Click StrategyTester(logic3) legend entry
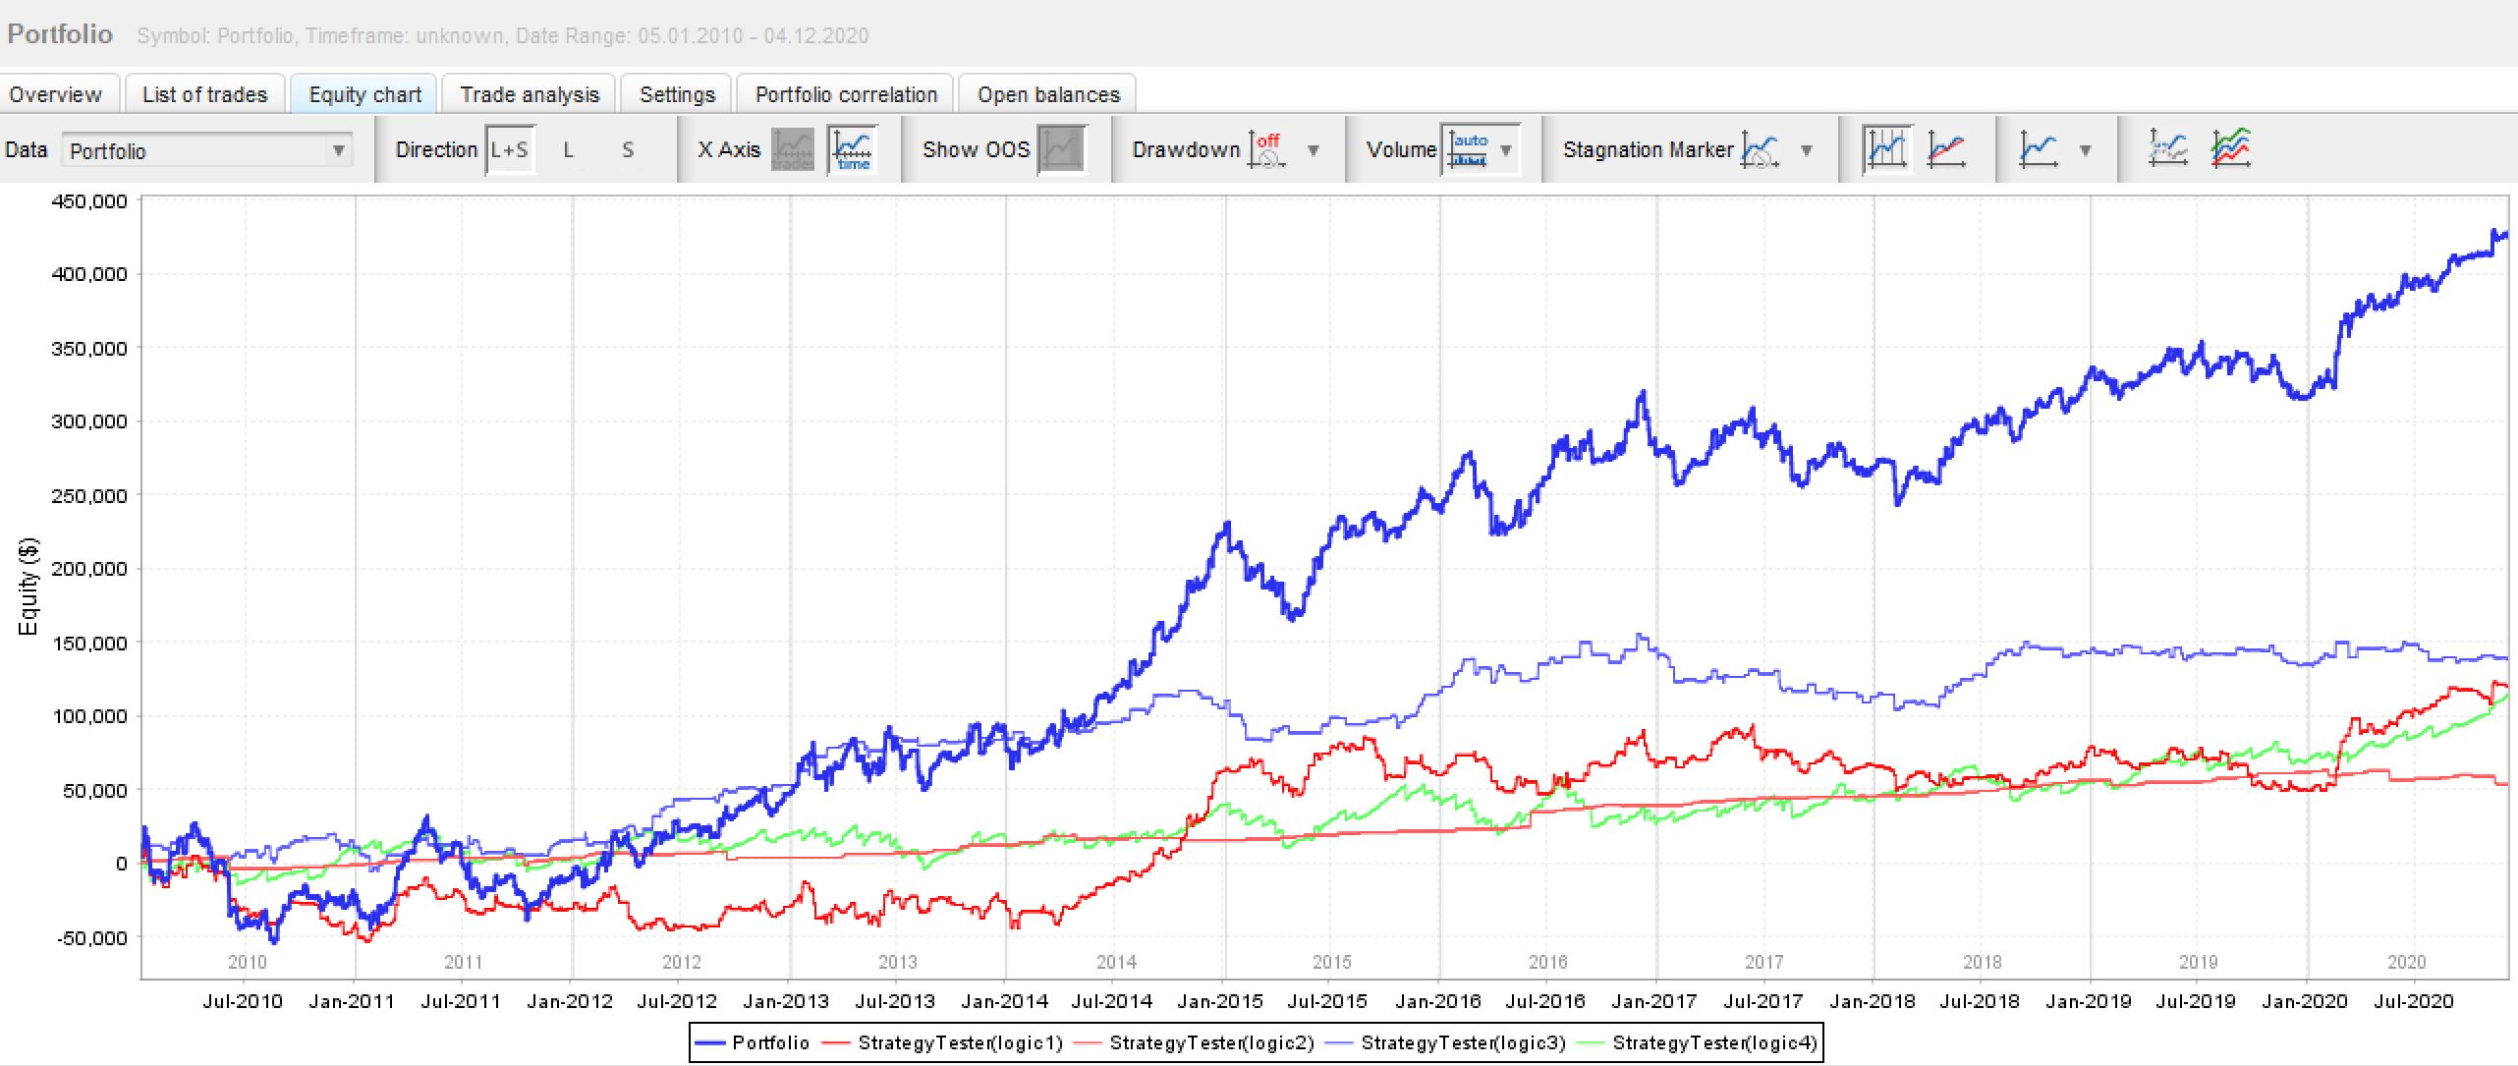The width and height of the screenshot is (2518, 1066). tap(1462, 1042)
